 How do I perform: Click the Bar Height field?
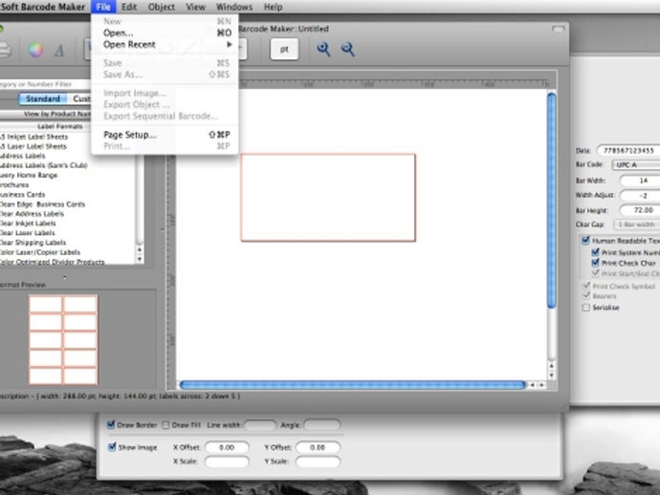click(x=640, y=210)
